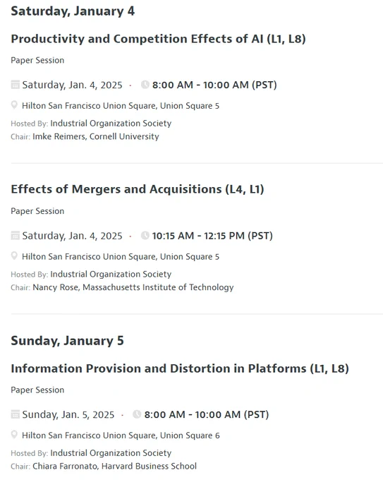Click 10:15 AM - 12:15 PM (PST) time

pyautogui.click(x=212, y=236)
